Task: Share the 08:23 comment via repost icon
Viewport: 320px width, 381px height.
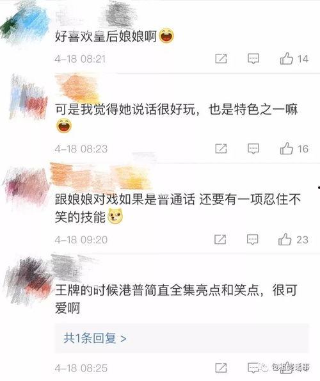Action: pyautogui.click(x=221, y=149)
